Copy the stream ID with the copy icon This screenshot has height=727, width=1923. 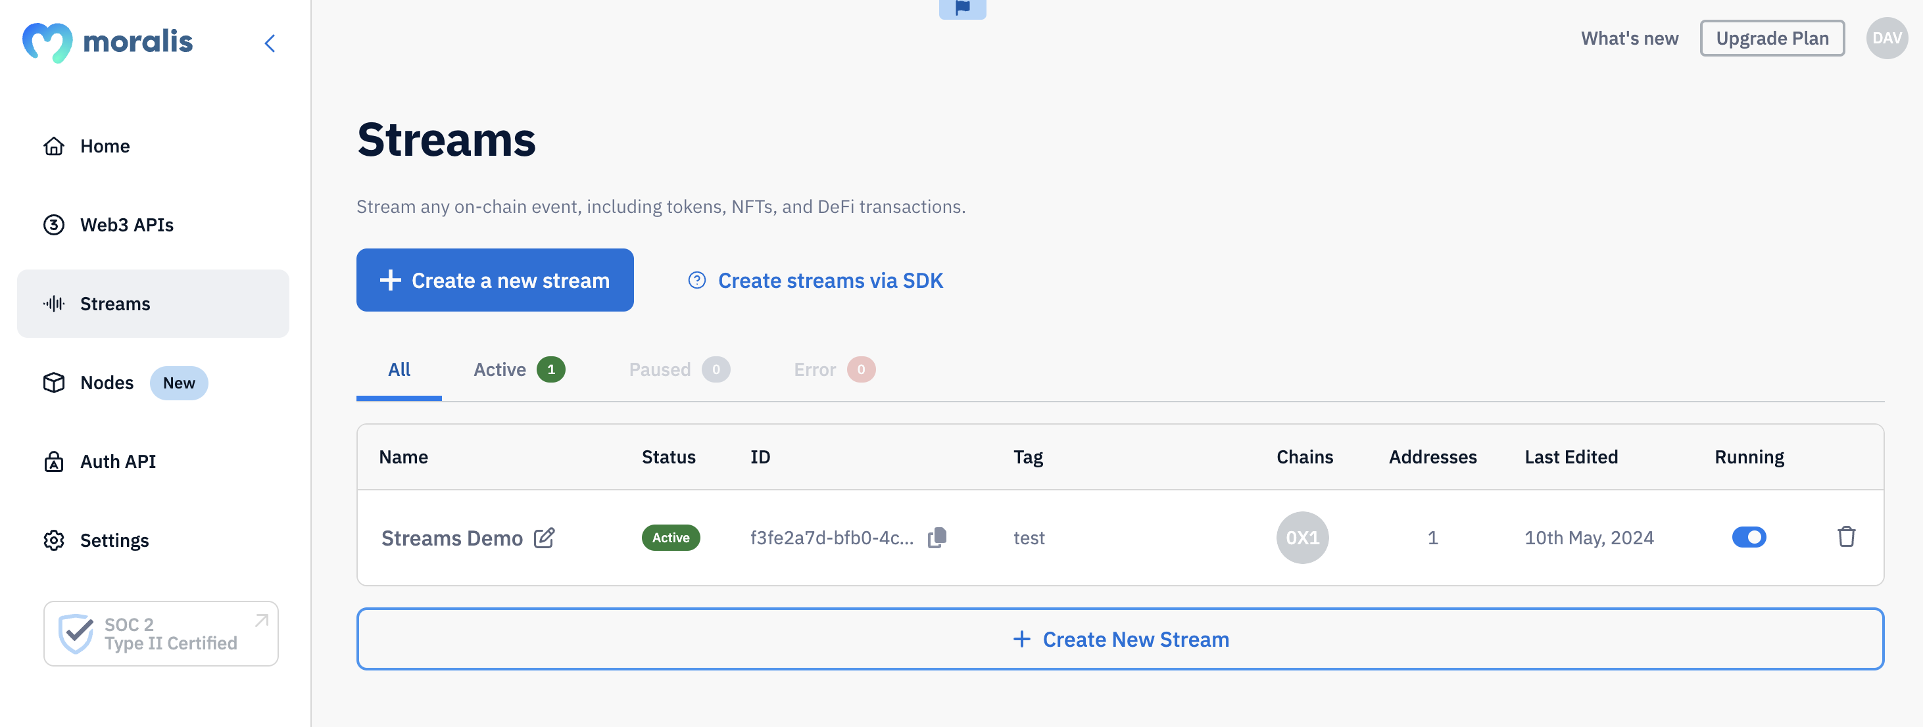tap(937, 538)
